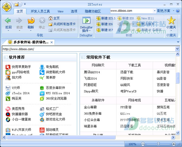Expand the Favorites (收藏夹) dropdown arrow
This screenshot has width=182, height=147.
171,31
